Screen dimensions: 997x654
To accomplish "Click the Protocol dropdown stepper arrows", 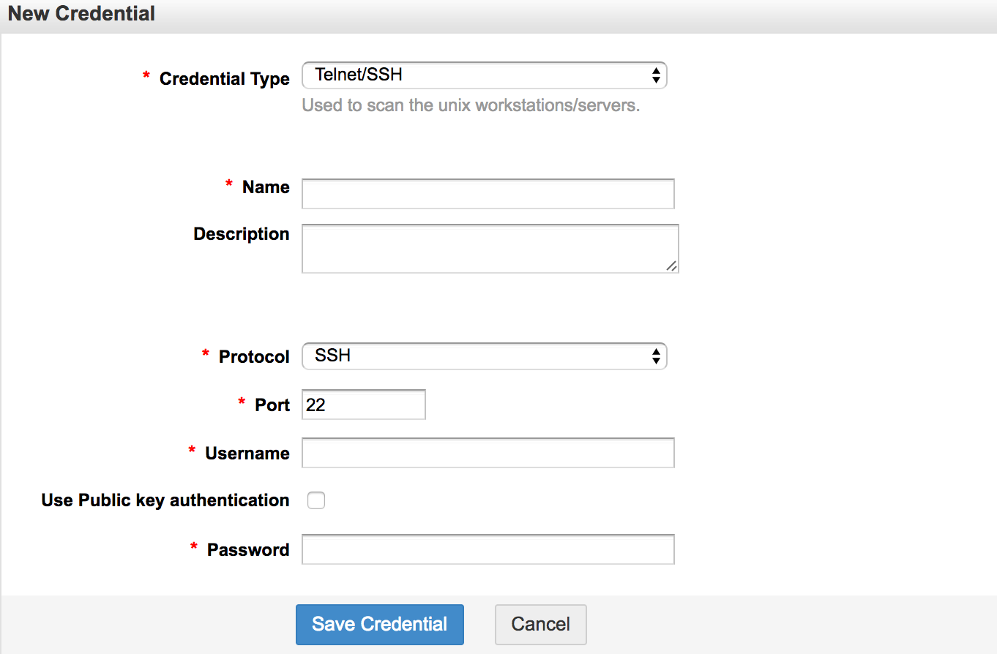I will tap(655, 356).
